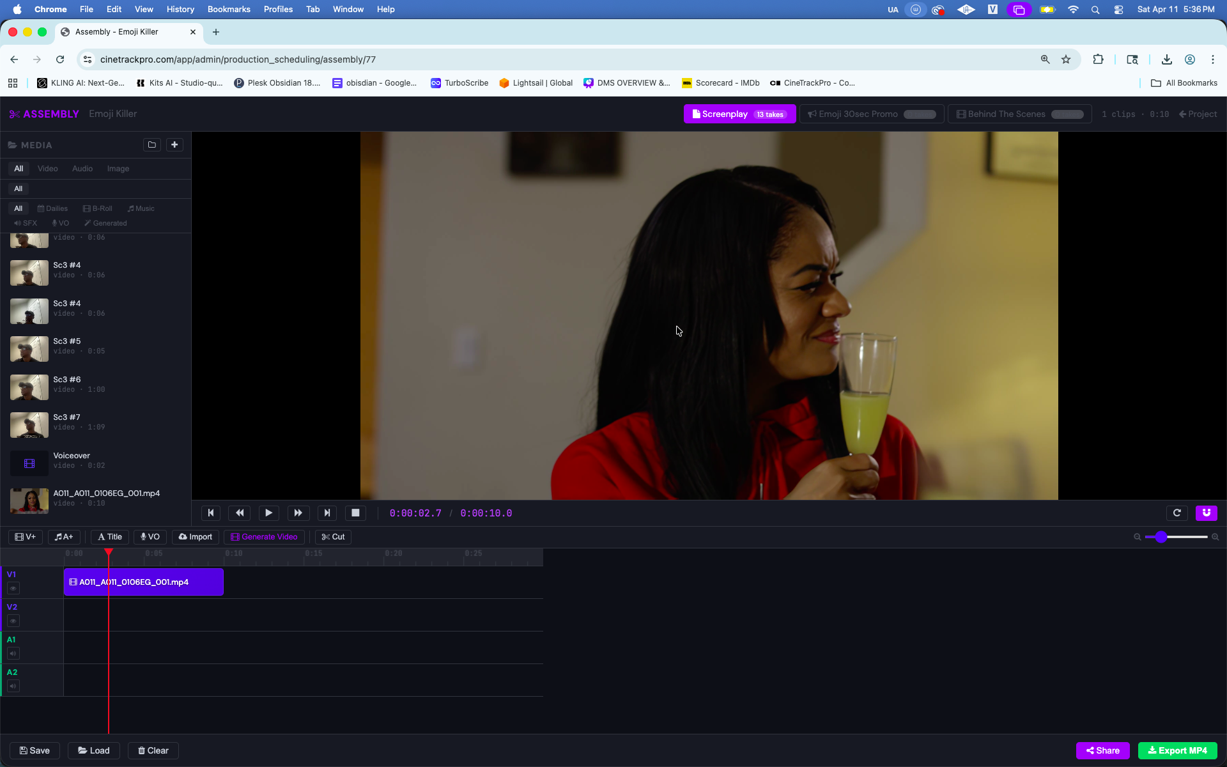
Task: Click the add media plus icon
Action: (x=174, y=144)
